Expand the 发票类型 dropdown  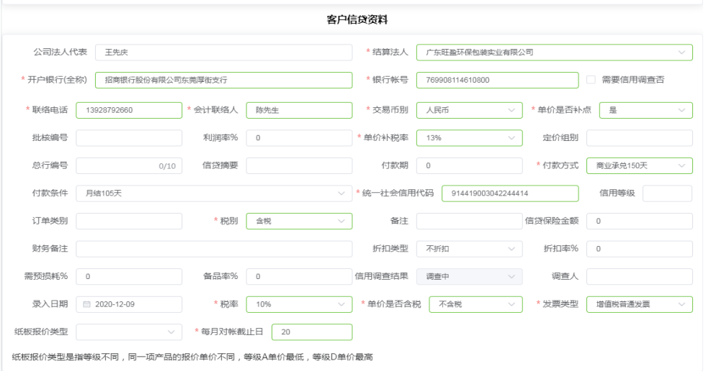(x=640, y=304)
